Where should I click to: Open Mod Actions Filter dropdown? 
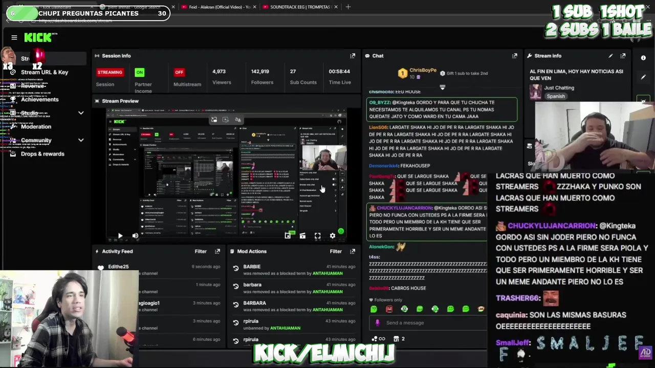coord(336,251)
